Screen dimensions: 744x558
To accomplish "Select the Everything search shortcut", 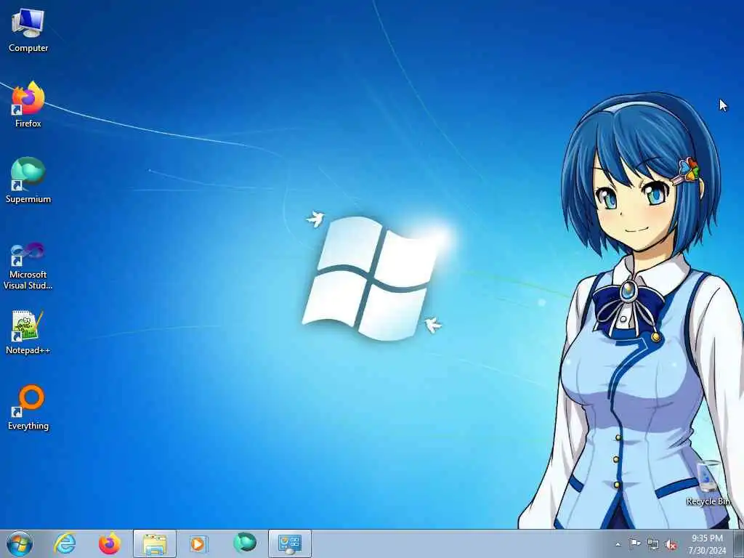I will 28,408.
